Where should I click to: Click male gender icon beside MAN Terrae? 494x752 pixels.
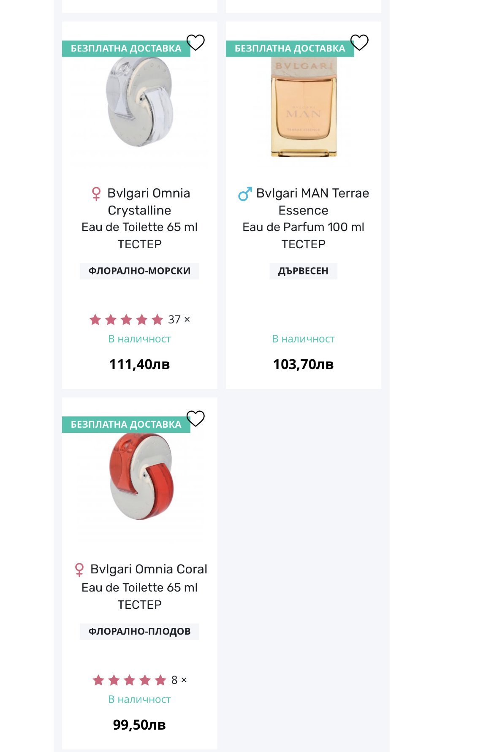pyautogui.click(x=245, y=194)
